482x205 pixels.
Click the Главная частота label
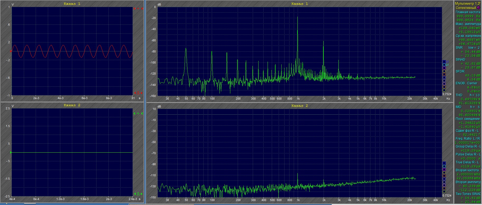click(x=468, y=12)
